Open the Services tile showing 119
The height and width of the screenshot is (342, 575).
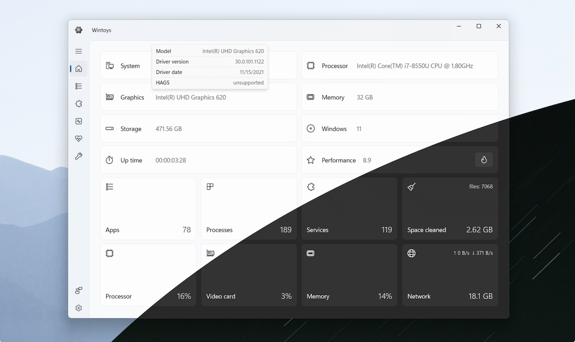(x=349, y=209)
